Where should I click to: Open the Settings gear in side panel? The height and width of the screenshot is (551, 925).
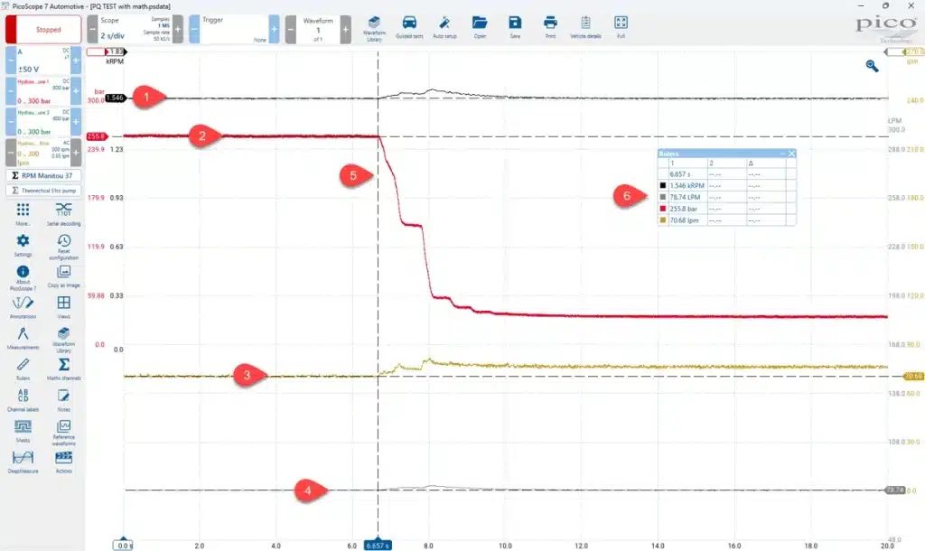23,244
